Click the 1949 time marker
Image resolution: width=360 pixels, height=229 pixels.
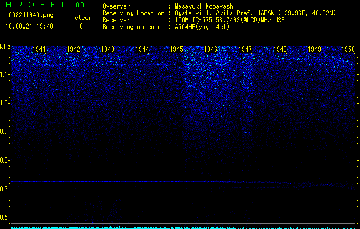coord(314,49)
